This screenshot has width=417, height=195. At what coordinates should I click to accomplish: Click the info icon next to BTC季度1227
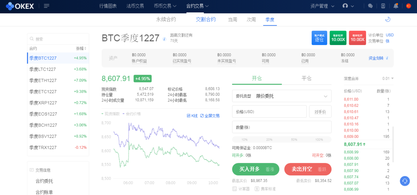pyautogui.click(x=164, y=39)
